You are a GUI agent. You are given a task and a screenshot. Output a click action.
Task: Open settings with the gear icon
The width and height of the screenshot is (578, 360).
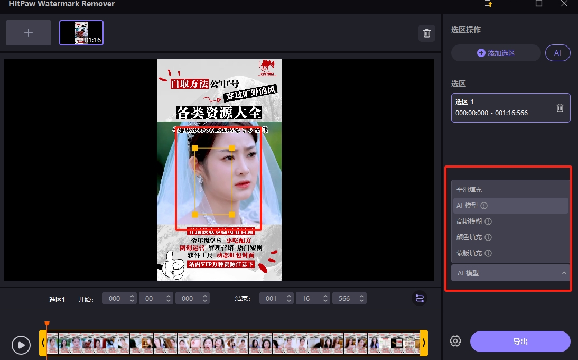coord(455,341)
